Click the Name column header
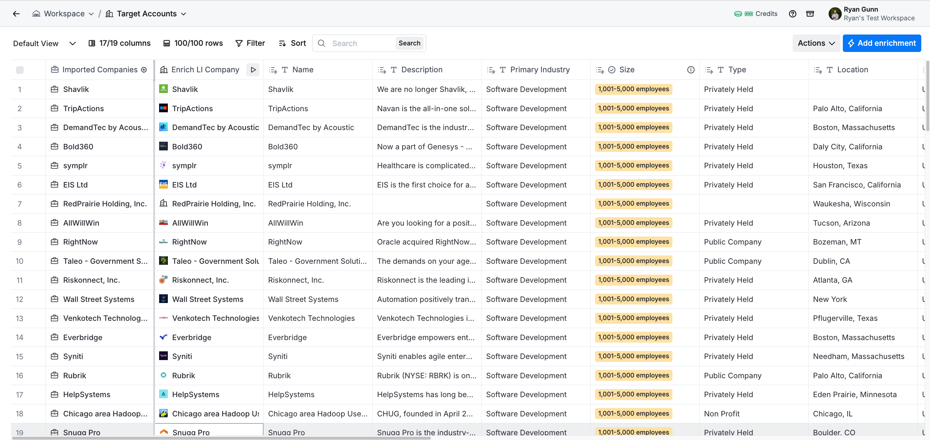 click(318, 70)
